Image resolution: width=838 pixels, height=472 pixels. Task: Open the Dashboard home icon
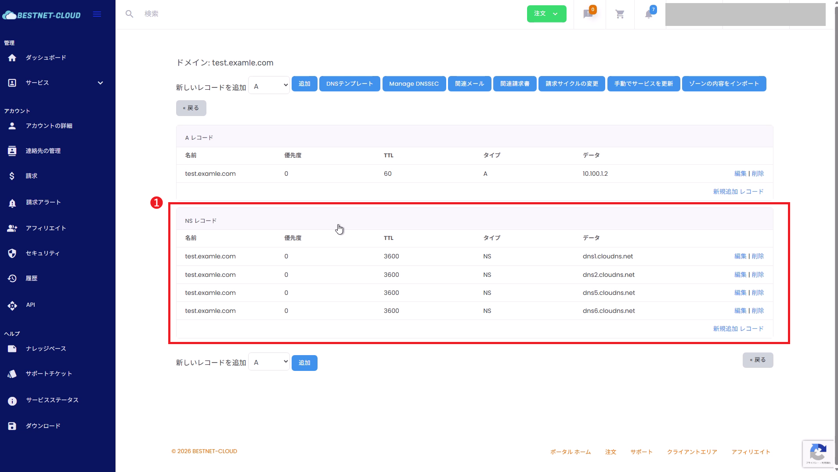12,58
